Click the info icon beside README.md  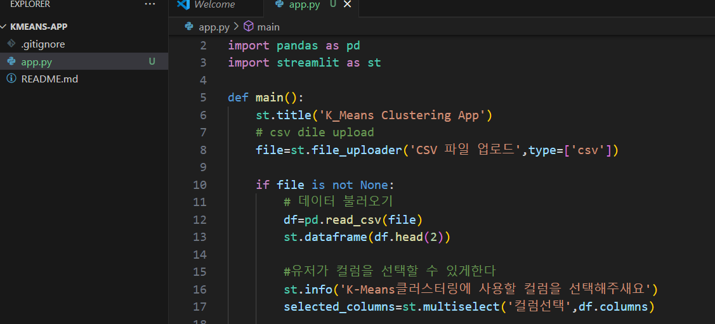pos(11,79)
